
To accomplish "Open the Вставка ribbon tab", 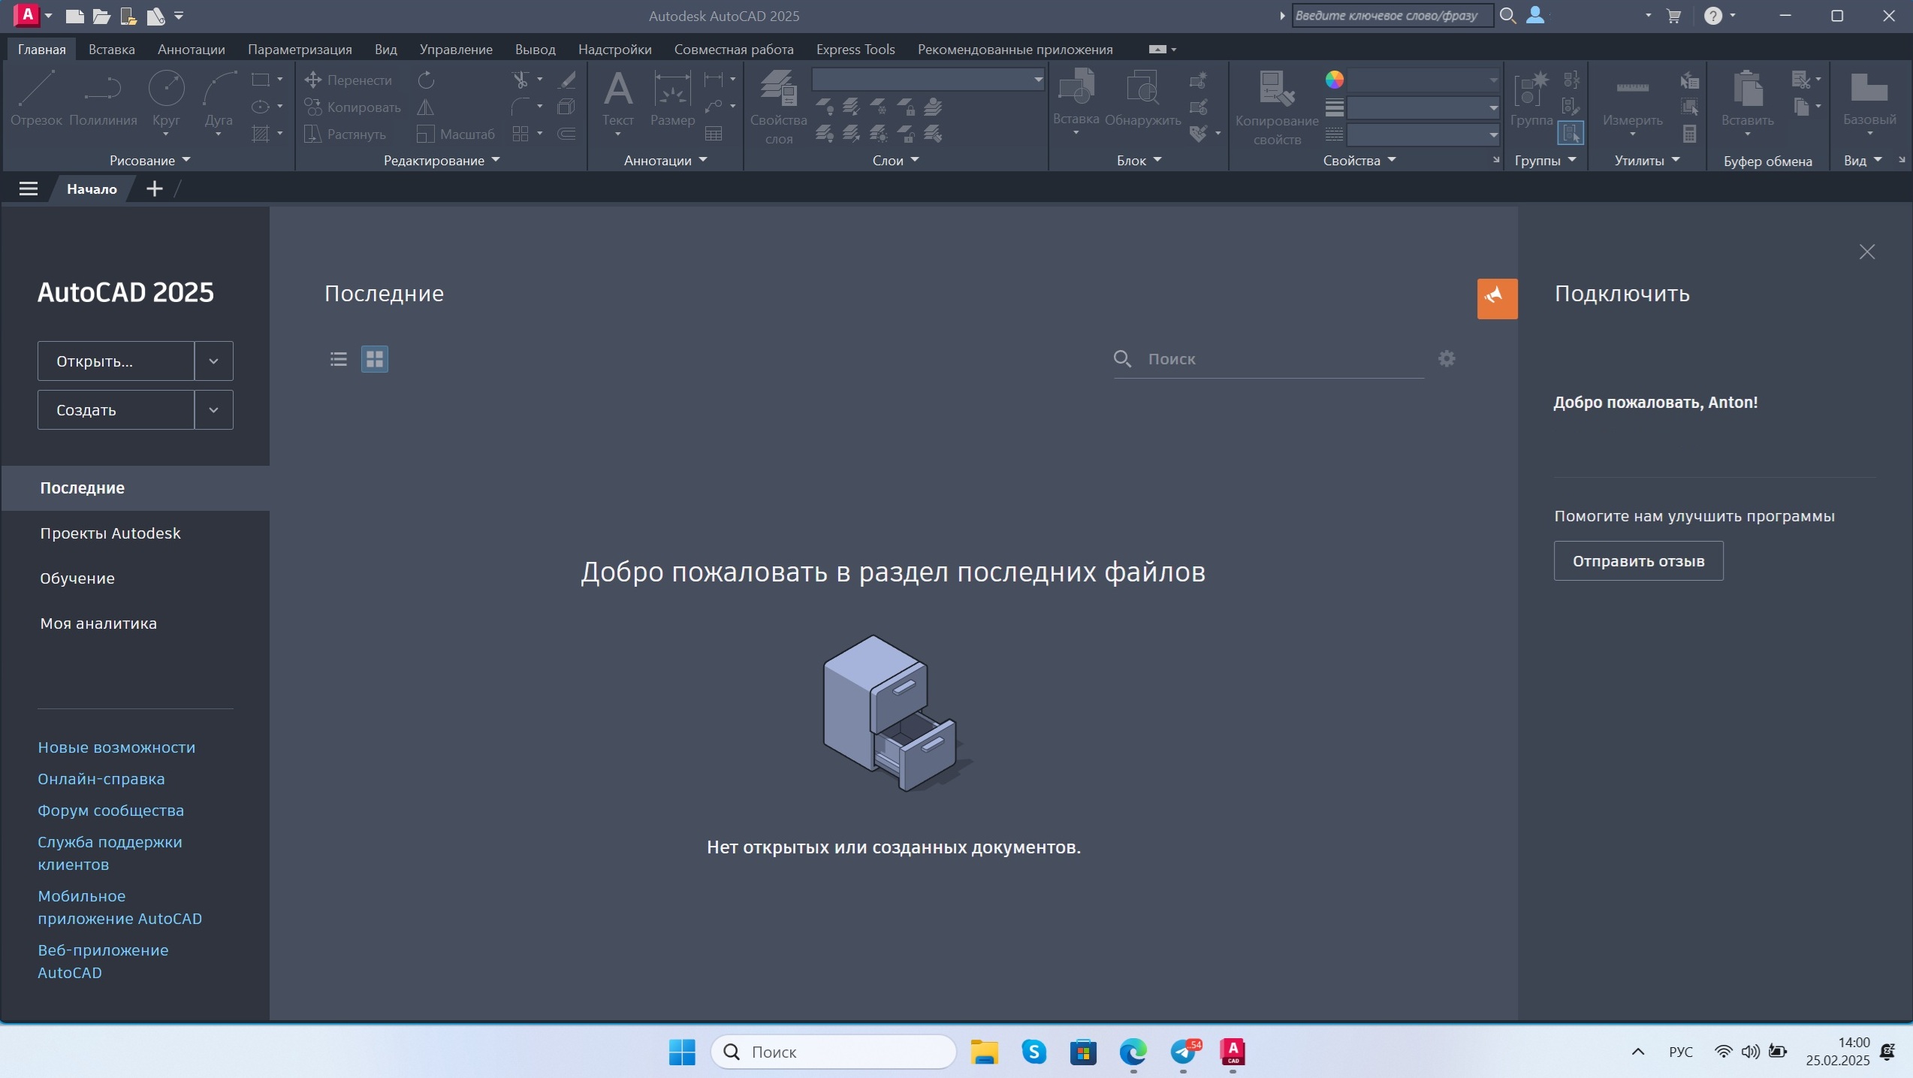I will [x=112, y=49].
